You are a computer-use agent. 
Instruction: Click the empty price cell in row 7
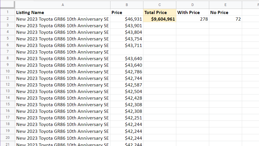(127, 52)
